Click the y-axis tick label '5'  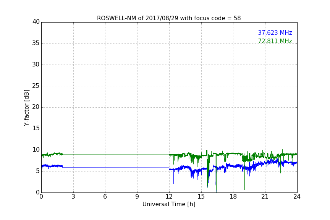(38, 171)
